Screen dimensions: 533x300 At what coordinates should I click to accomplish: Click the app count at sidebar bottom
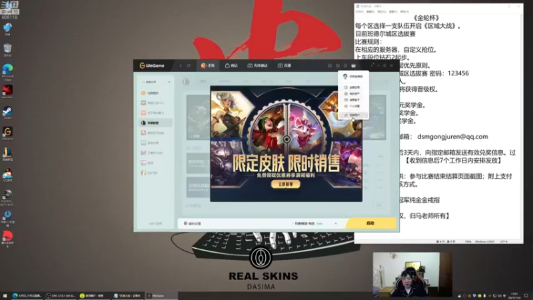pos(155,223)
